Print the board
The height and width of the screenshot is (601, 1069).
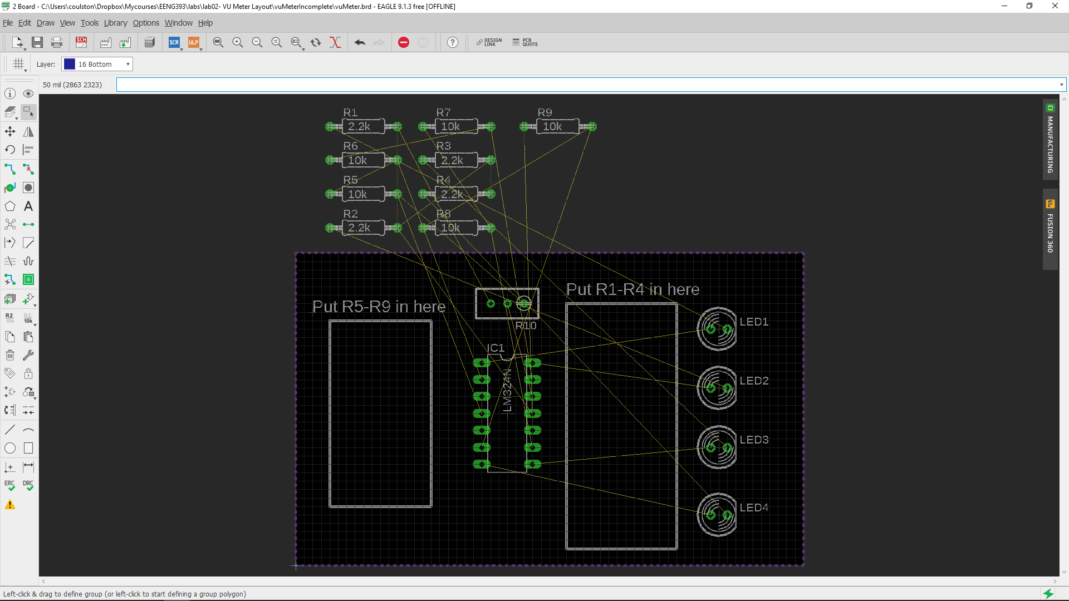coord(57,42)
